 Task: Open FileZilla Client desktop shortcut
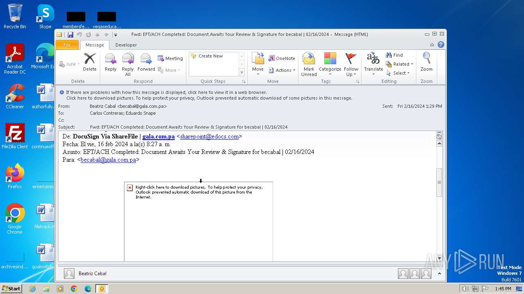15,136
